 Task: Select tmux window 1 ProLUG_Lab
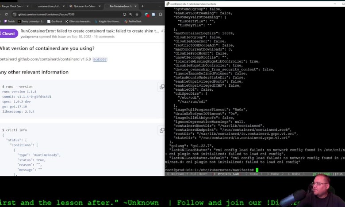(226, 174)
